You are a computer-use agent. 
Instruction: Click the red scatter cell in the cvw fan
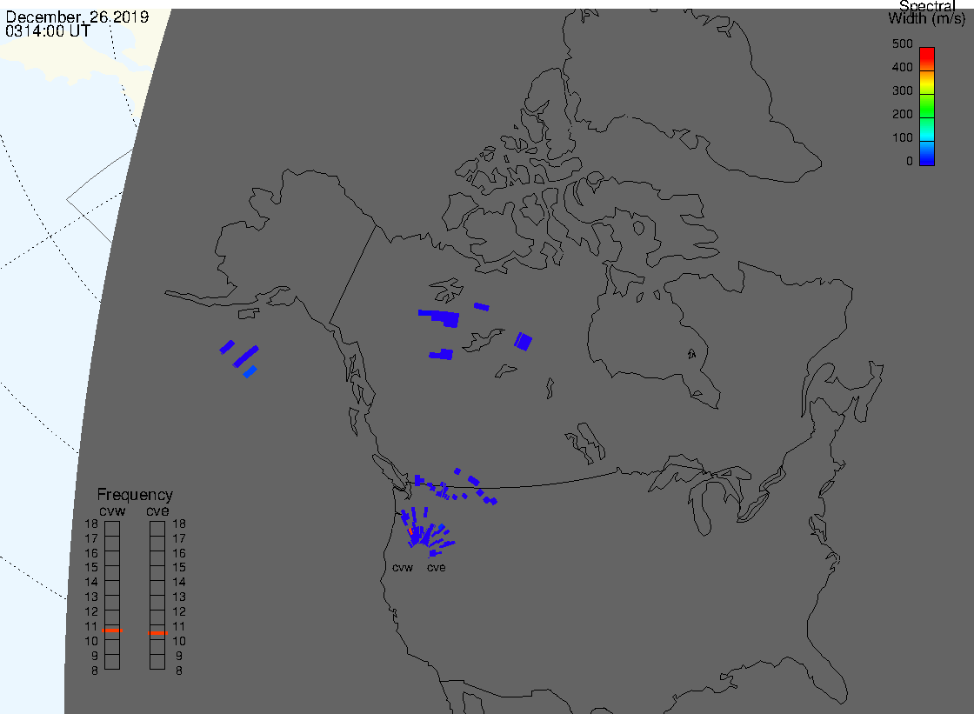(410, 531)
